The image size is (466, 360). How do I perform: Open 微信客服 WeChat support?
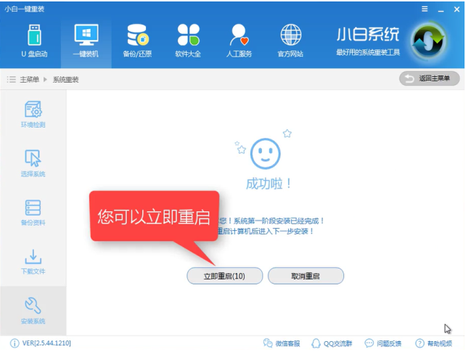[282, 343]
